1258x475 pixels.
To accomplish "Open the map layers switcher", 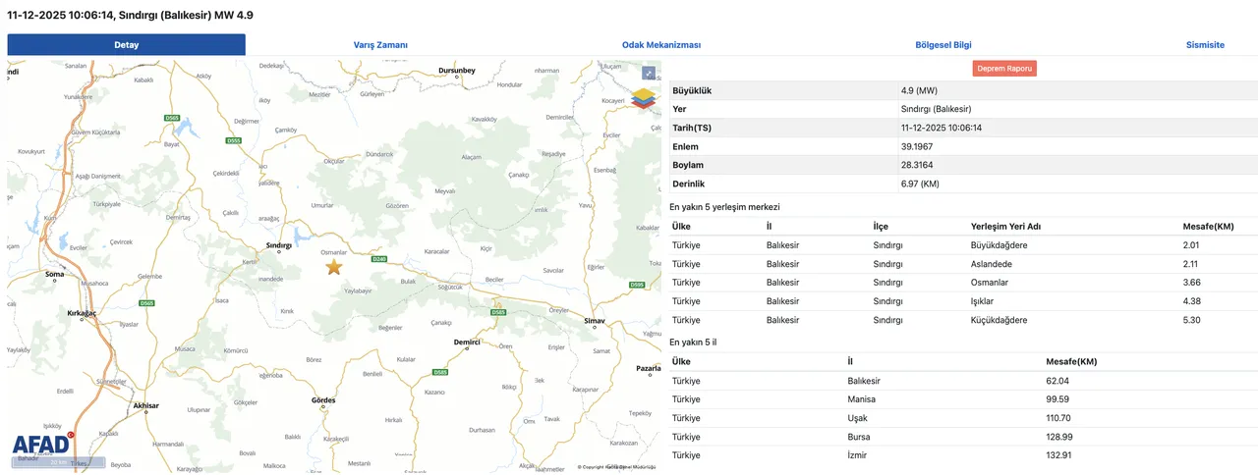I will (x=645, y=99).
